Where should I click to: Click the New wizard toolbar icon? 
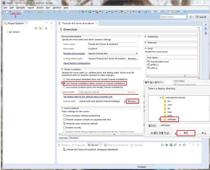[x=7, y=12]
